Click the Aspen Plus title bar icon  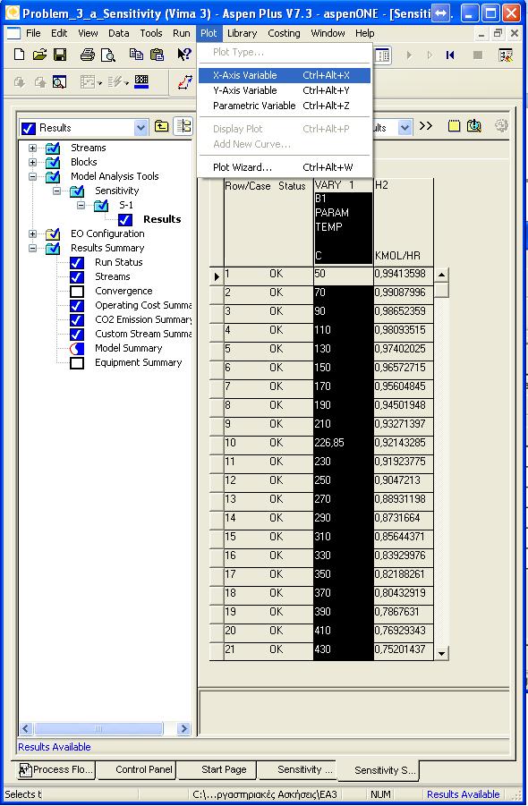pyautogui.click(x=13, y=13)
